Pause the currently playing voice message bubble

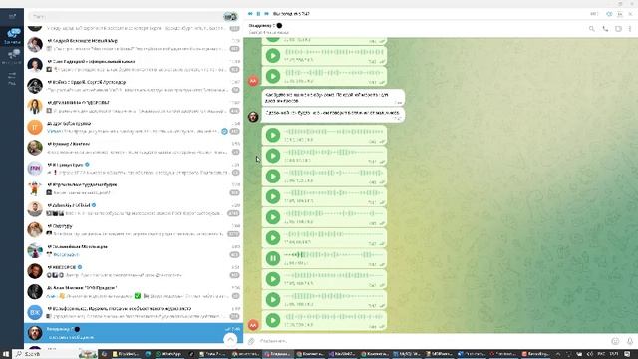273,258
